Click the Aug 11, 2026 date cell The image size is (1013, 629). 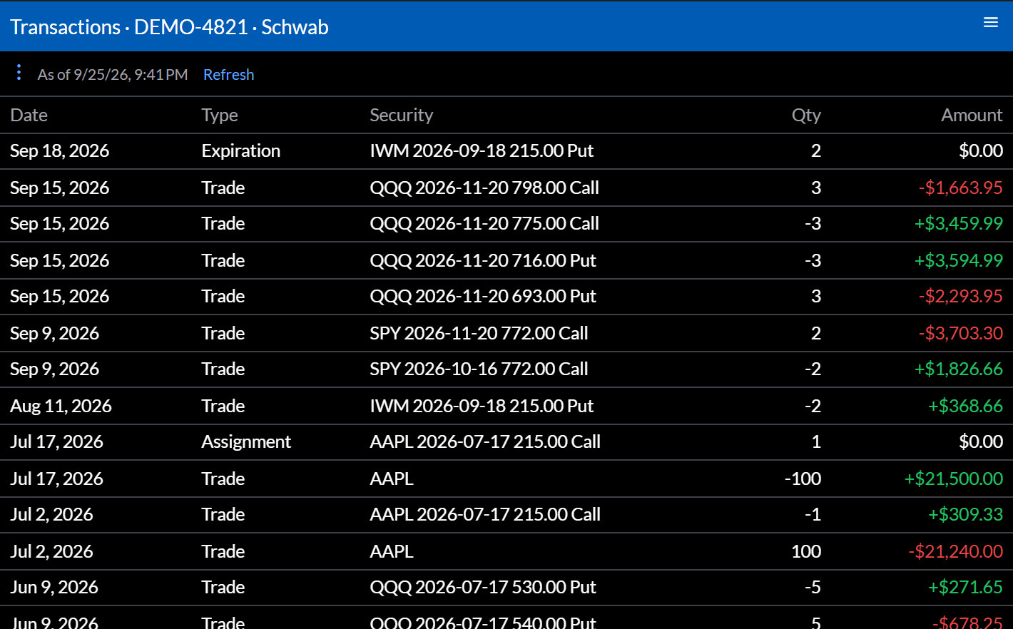(61, 406)
